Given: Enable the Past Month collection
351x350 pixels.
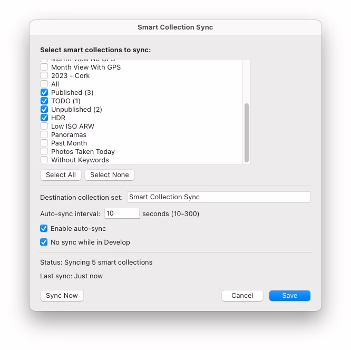Looking at the screenshot, I should click(44, 143).
